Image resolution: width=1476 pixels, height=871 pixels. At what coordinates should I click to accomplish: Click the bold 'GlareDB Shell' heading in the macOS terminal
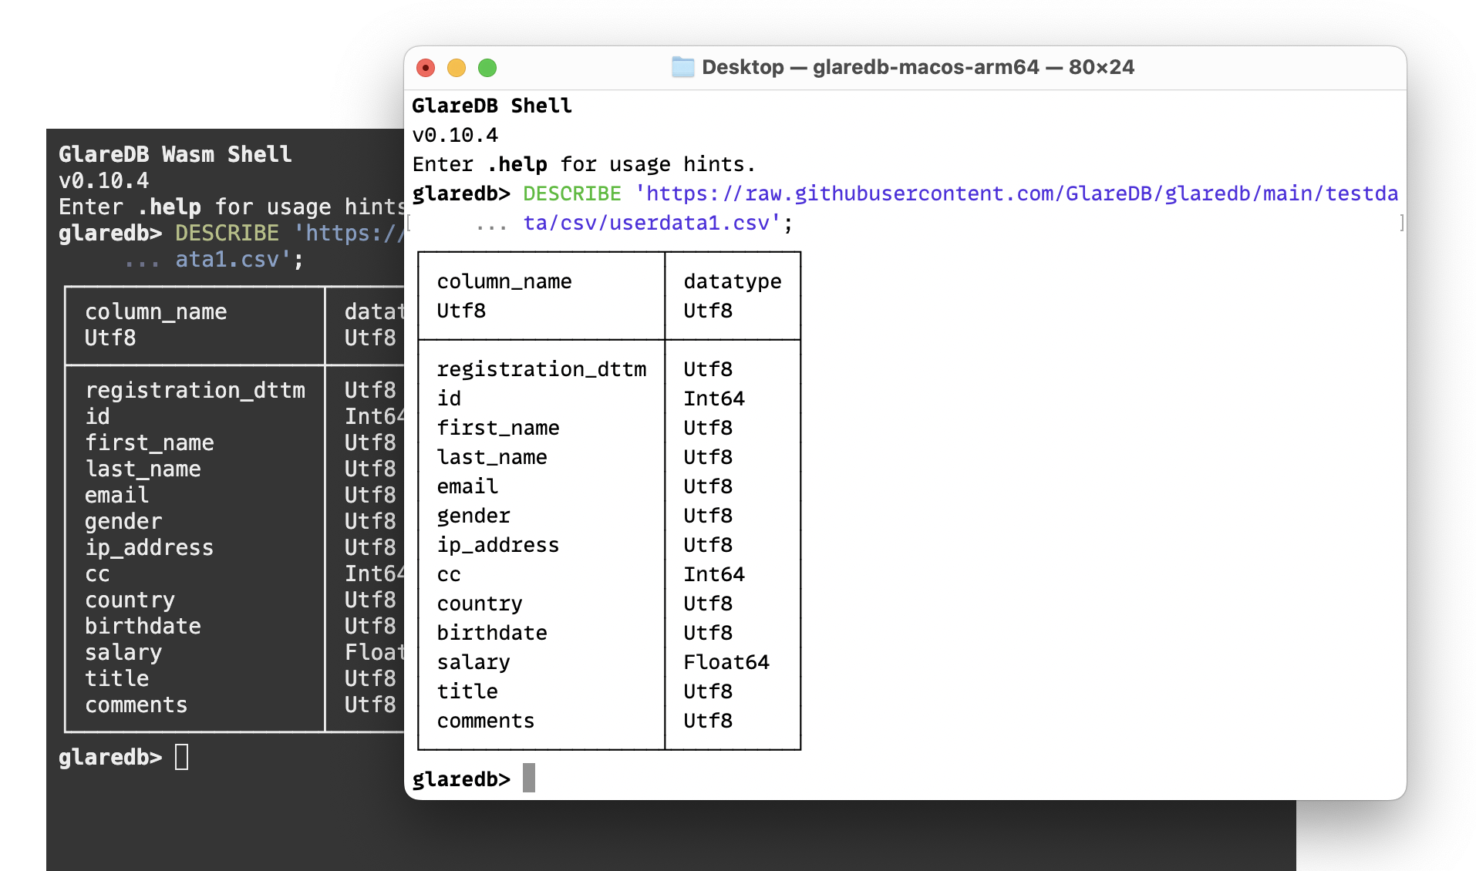492,106
